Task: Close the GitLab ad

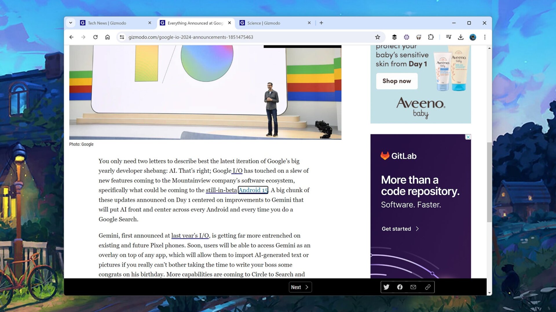Action: pyautogui.click(x=468, y=137)
